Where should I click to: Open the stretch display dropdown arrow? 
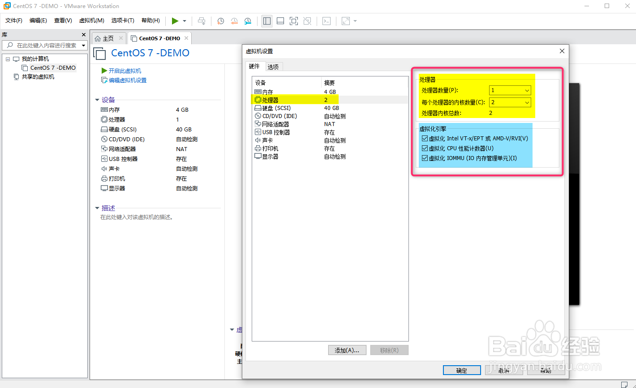[355, 21]
